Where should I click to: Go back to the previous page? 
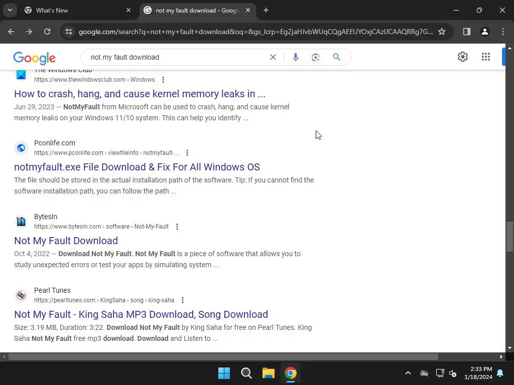[11, 32]
